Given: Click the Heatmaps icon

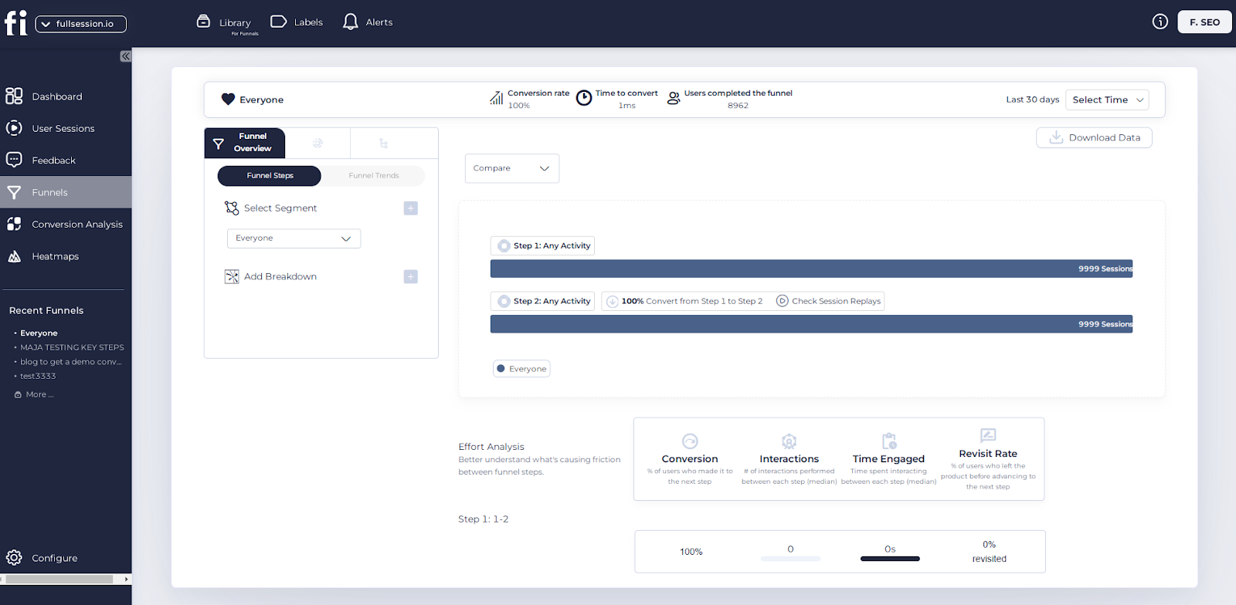Looking at the screenshot, I should click(14, 256).
